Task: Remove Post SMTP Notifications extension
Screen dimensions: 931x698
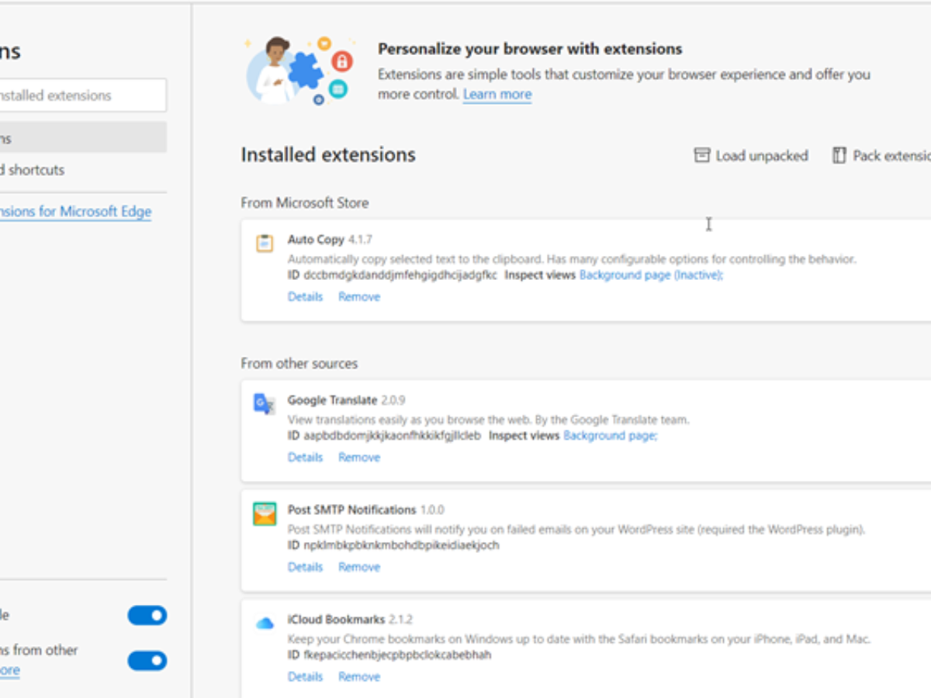Action: click(359, 568)
